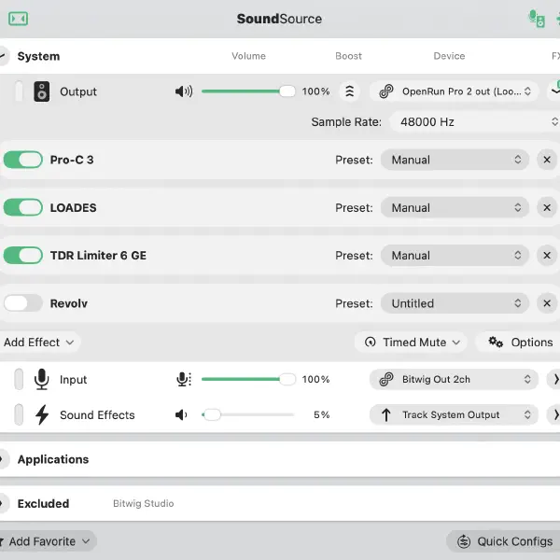
Task: Click the Timed Mute clock icon
Action: (370, 343)
